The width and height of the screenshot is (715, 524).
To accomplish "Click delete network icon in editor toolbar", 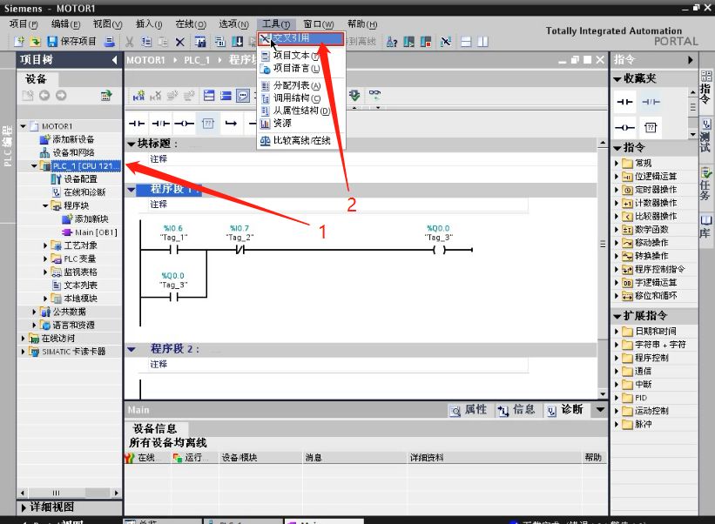I will pos(156,96).
